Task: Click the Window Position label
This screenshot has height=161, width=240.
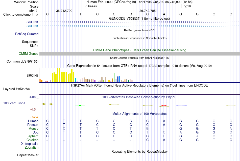Action: [26, 2]
